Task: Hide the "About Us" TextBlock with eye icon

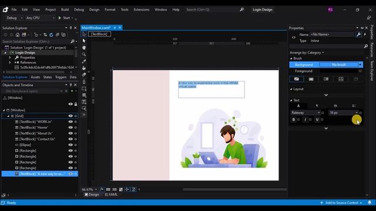Action: (x=70, y=133)
